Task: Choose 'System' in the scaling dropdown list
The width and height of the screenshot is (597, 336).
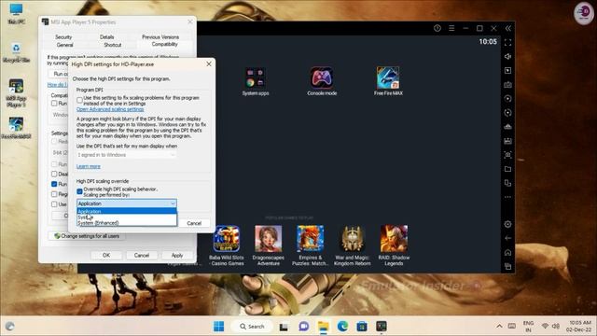Action: (127, 217)
